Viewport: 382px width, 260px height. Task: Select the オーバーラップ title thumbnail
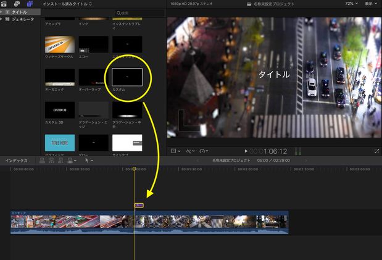click(94, 77)
